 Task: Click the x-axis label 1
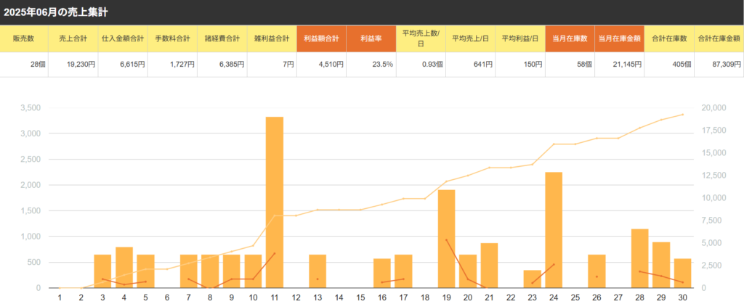[60, 297]
